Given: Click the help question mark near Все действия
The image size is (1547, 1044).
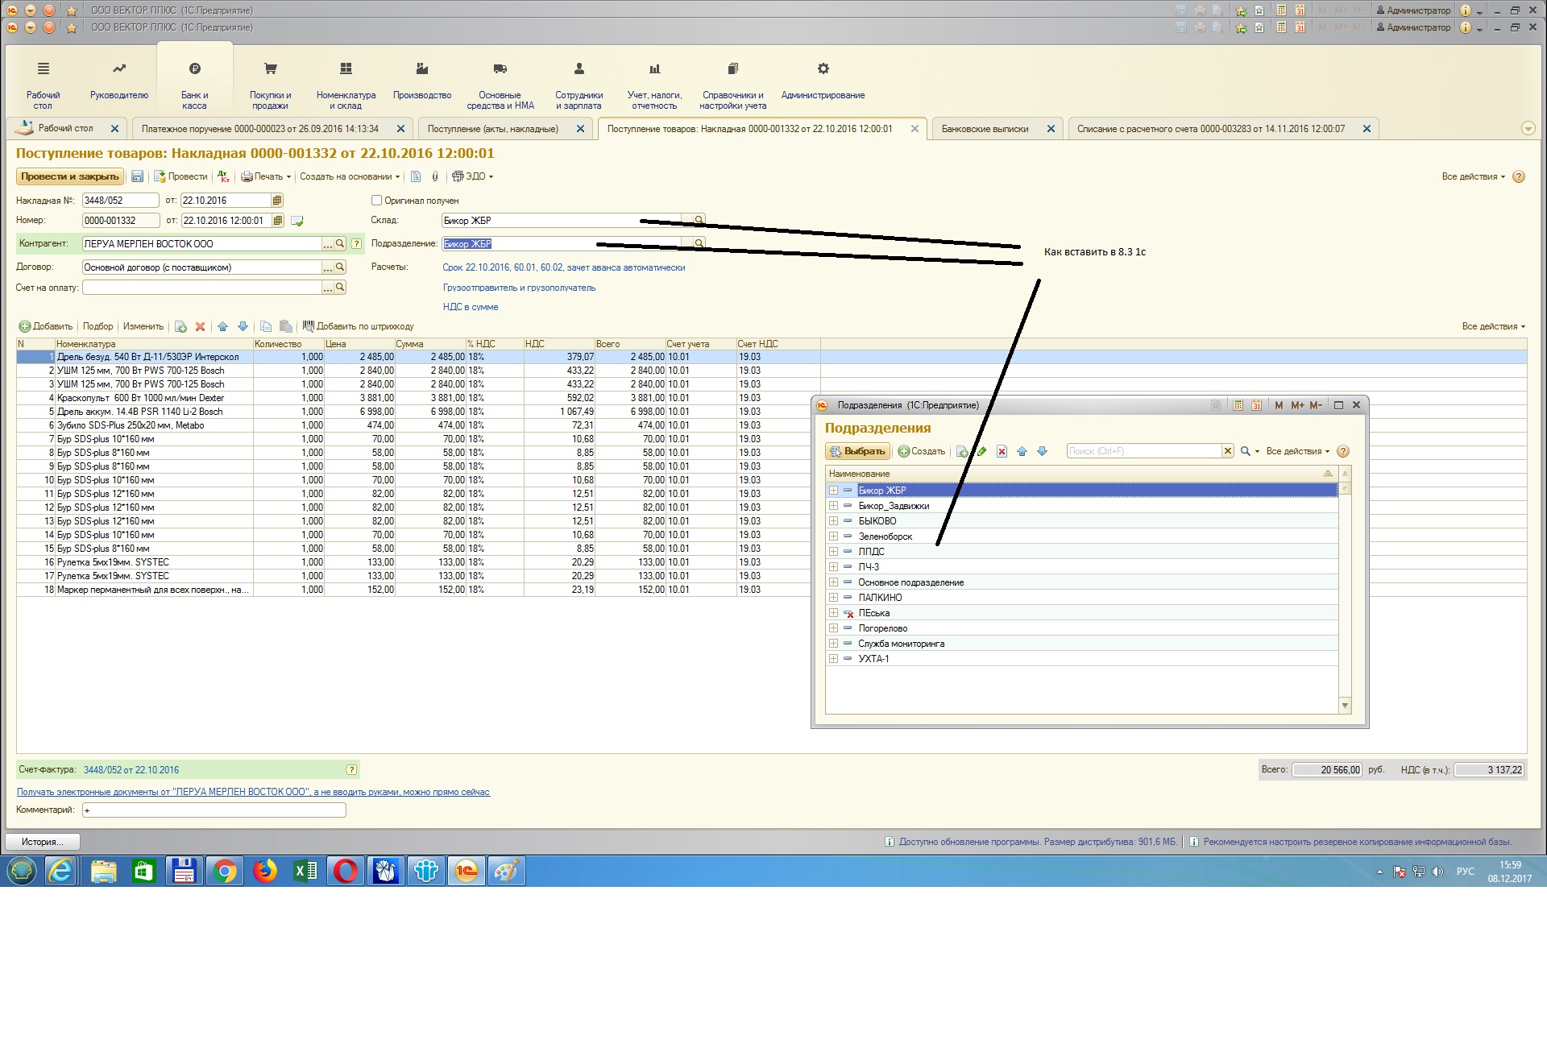Looking at the screenshot, I should coord(1518,177).
